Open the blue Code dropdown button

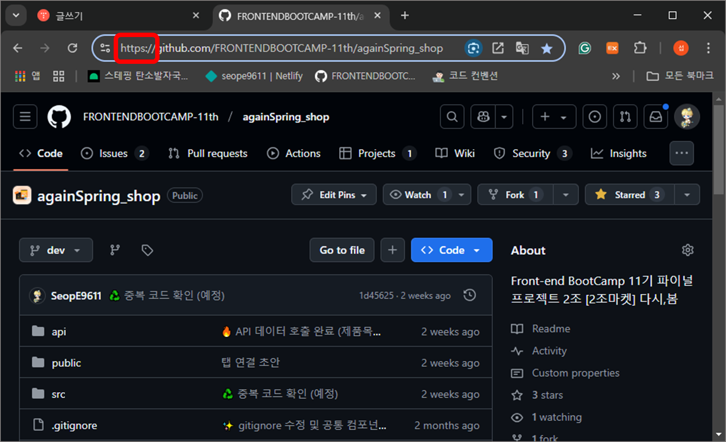(x=452, y=250)
